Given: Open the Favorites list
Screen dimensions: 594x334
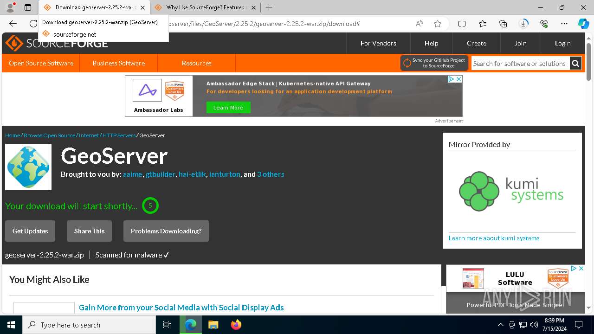Looking at the screenshot, I should click(x=483, y=24).
